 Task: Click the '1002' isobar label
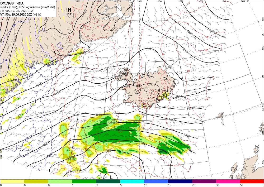point(108,151)
